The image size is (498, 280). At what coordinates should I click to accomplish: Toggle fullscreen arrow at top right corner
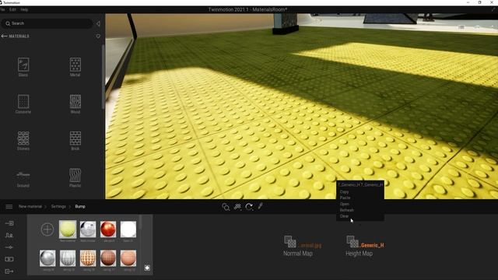493,9
